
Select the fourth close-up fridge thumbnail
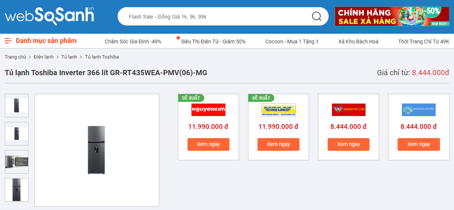(x=16, y=190)
